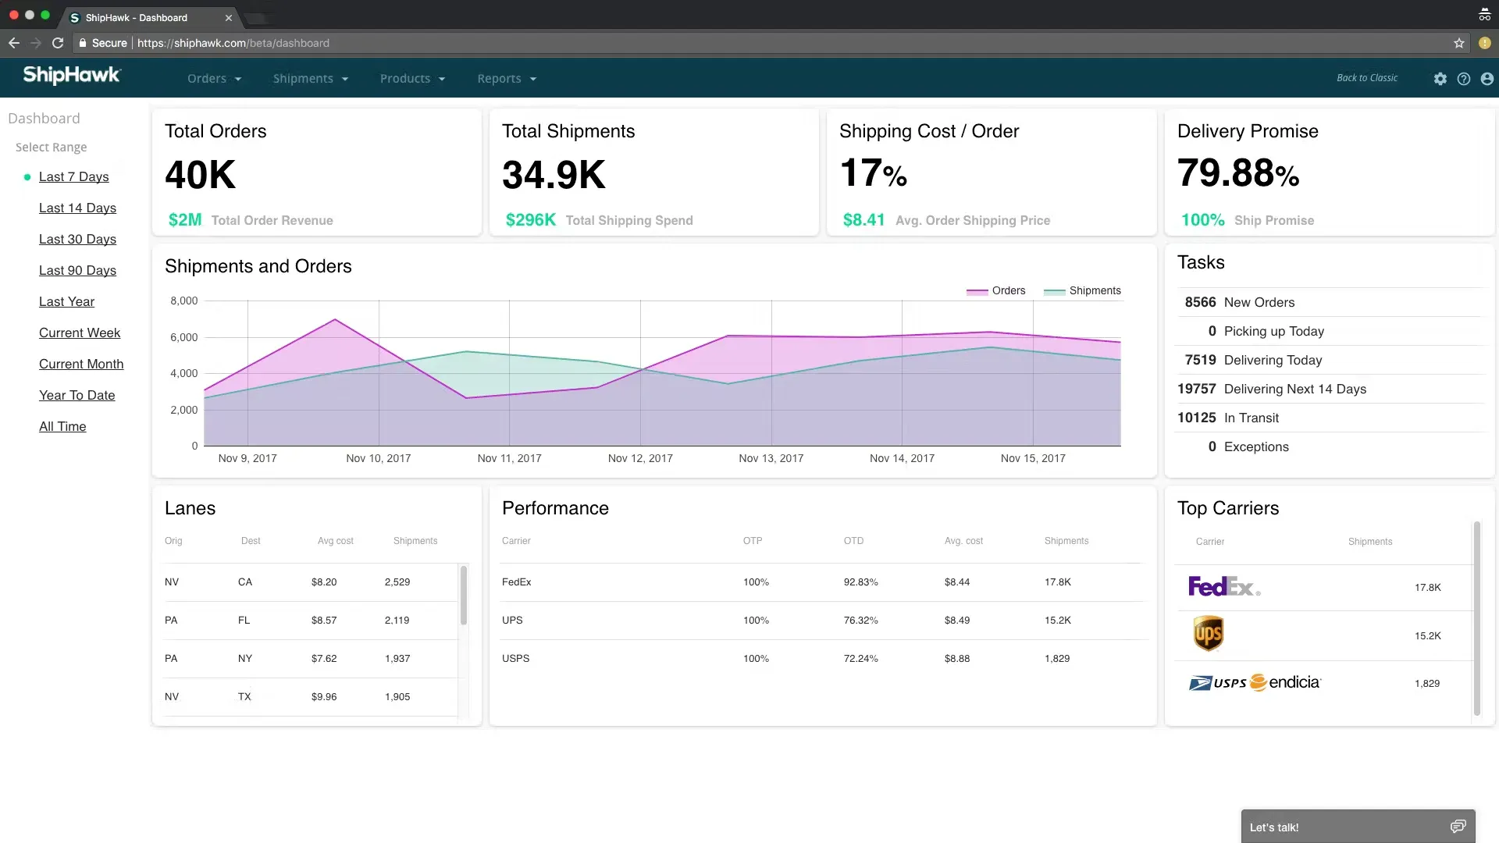Open the settings gear icon
The width and height of the screenshot is (1499, 843).
(1440, 79)
